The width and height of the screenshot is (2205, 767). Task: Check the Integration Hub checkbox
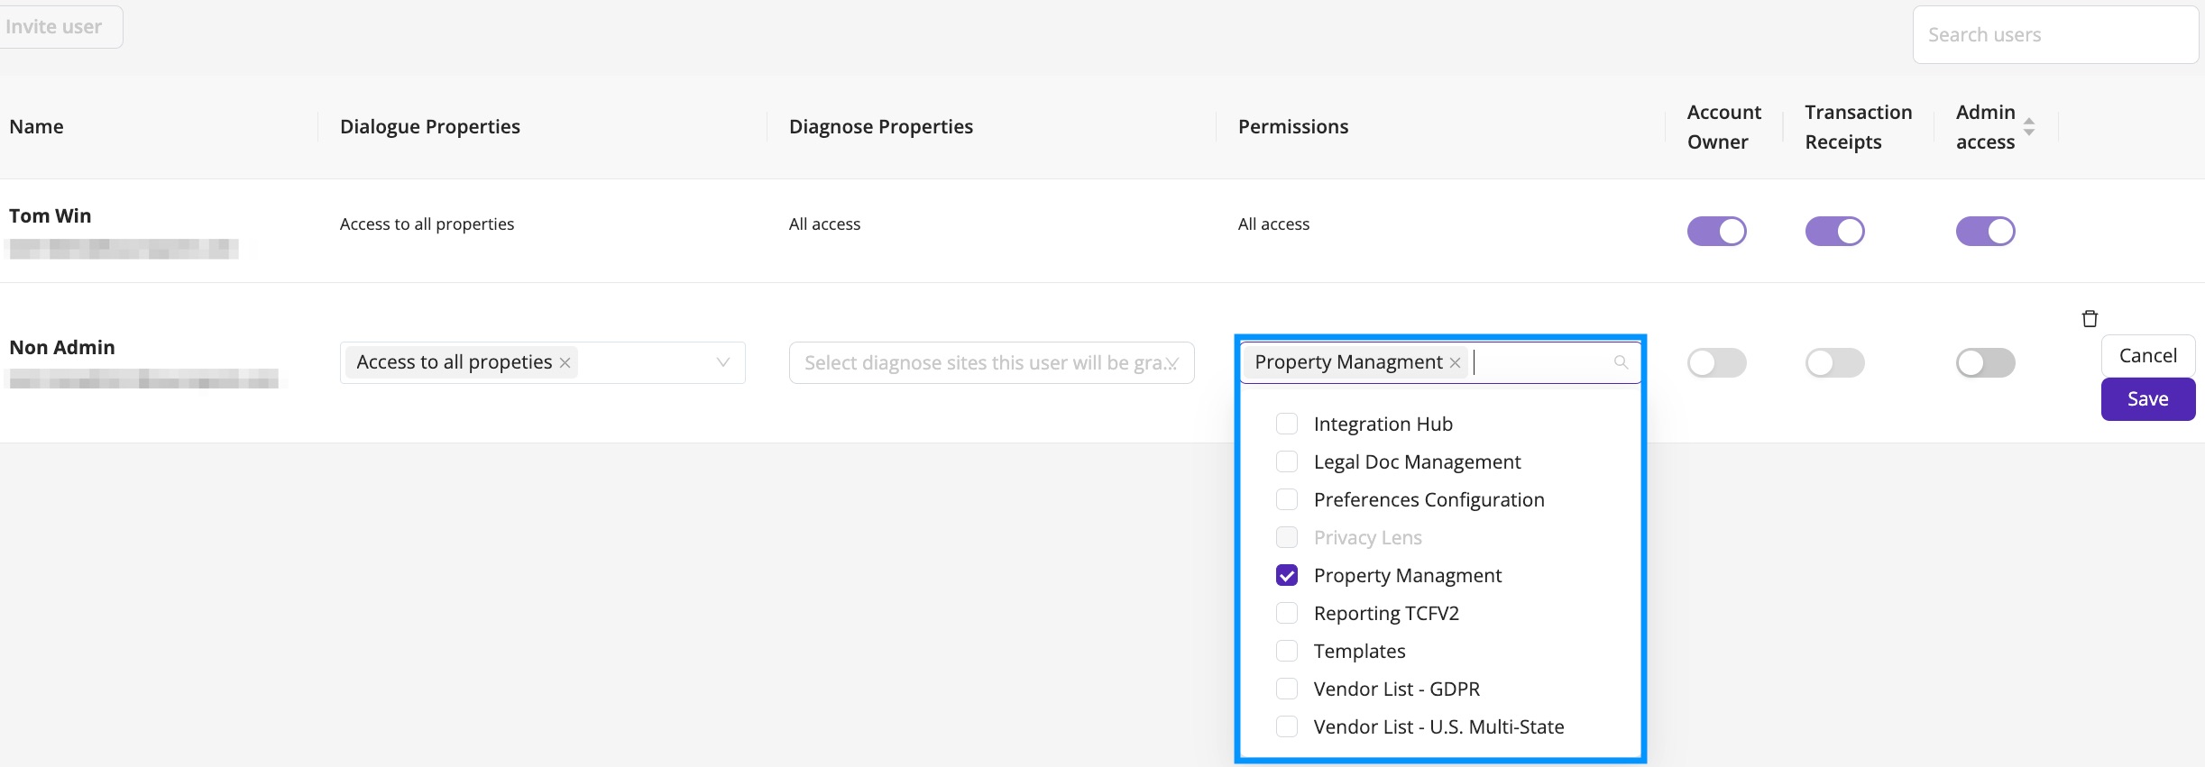(x=1287, y=424)
